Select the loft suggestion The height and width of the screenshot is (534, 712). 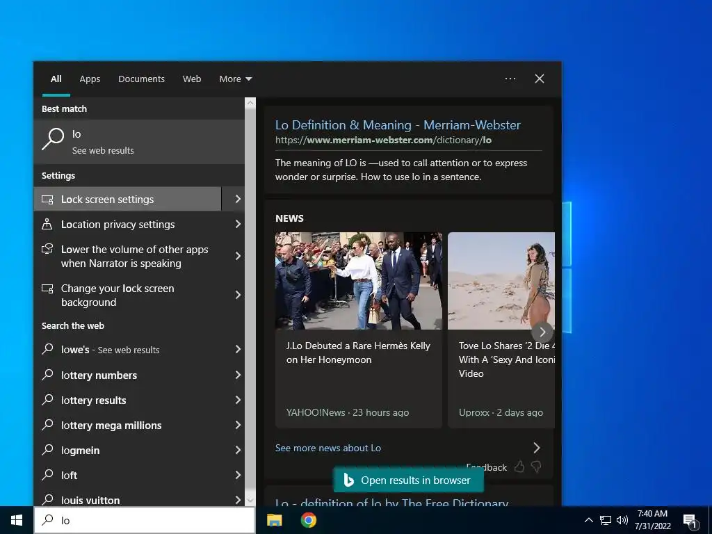pyautogui.click(x=128, y=475)
